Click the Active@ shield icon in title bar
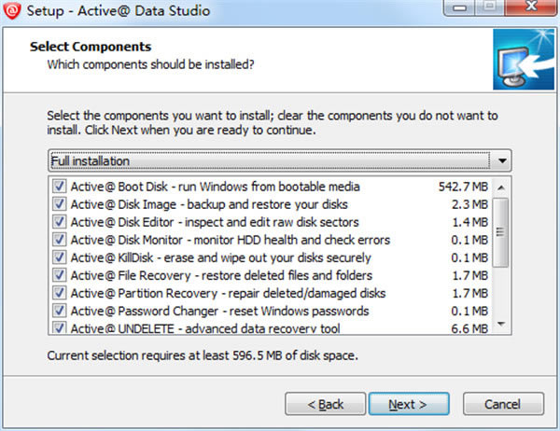The height and width of the screenshot is (431, 560). (x=12, y=10)
